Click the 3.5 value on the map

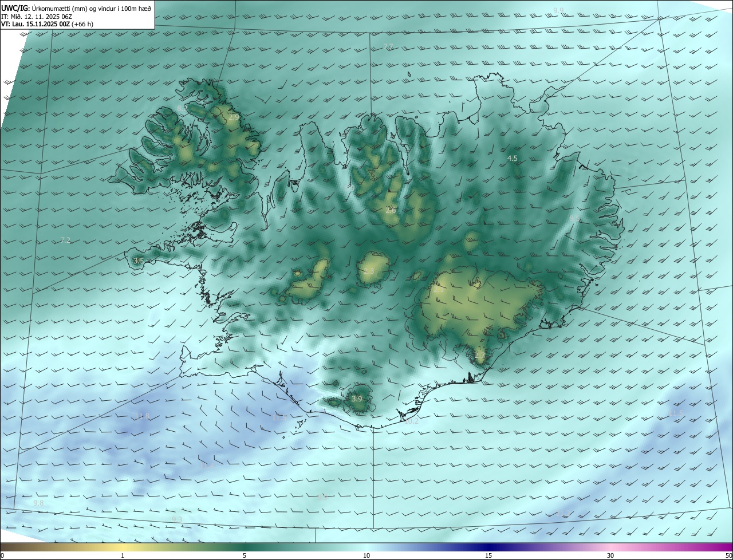click(138, 261)
